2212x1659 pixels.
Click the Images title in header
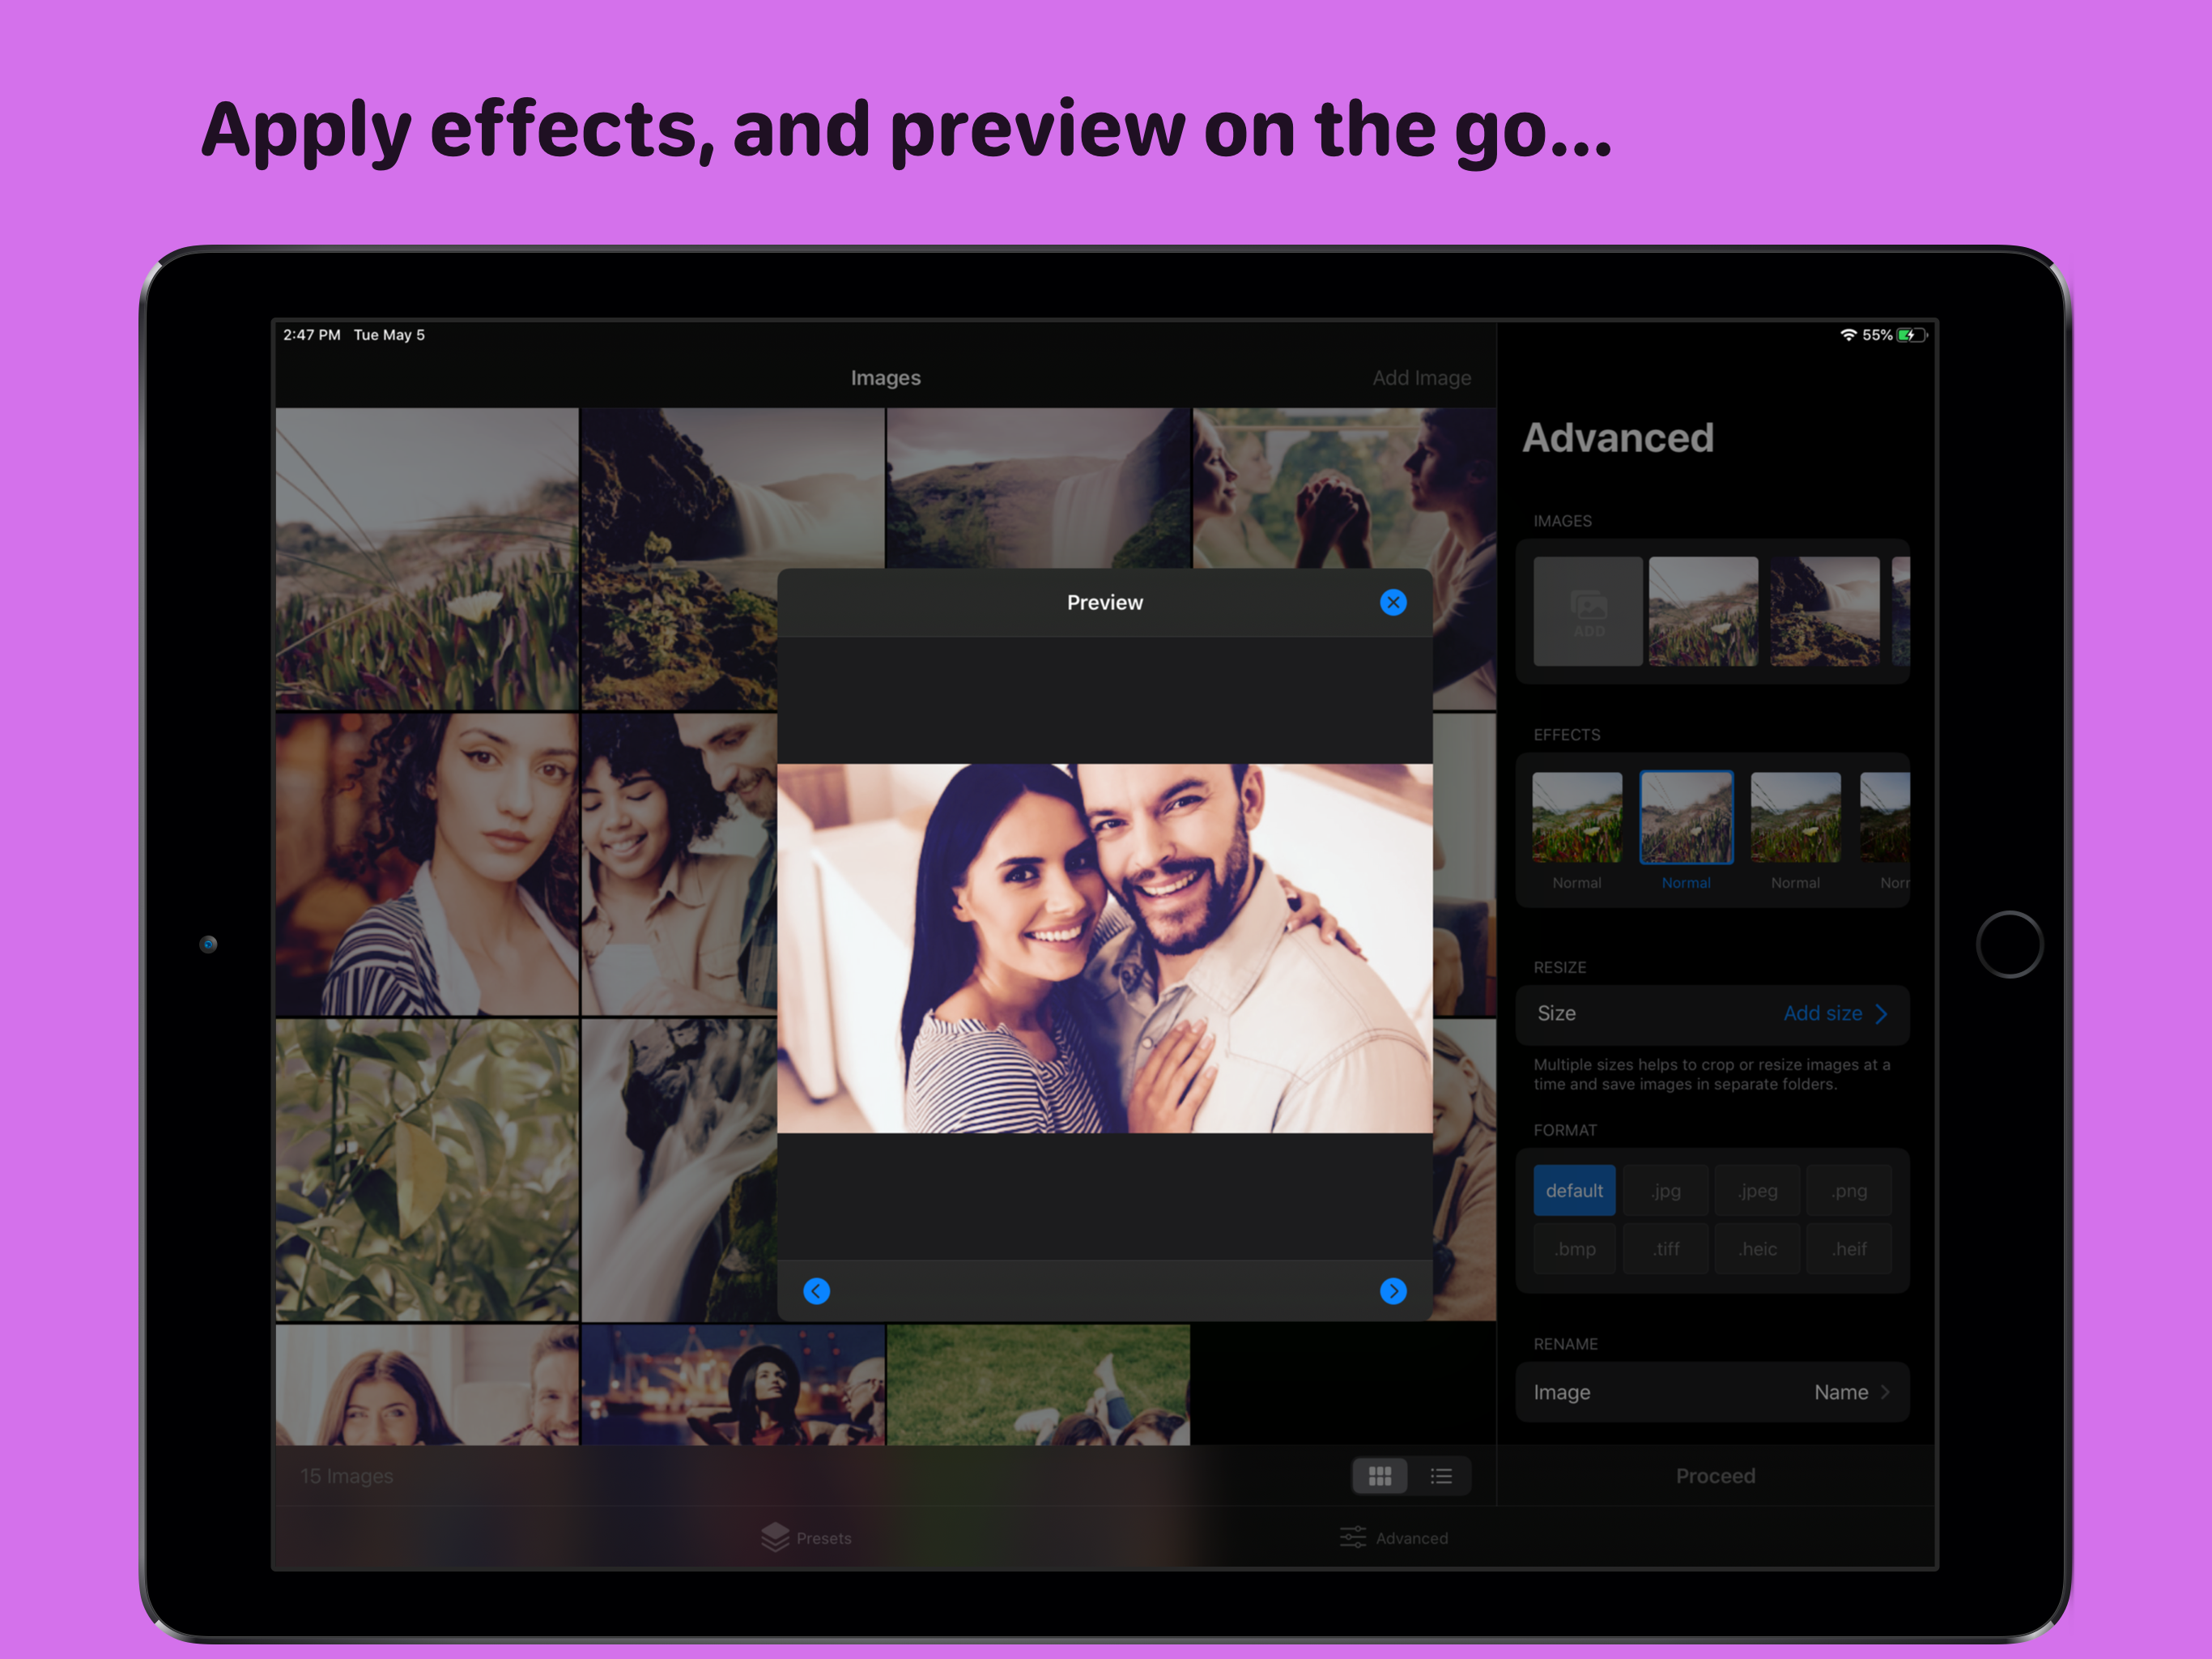(885, 378)
